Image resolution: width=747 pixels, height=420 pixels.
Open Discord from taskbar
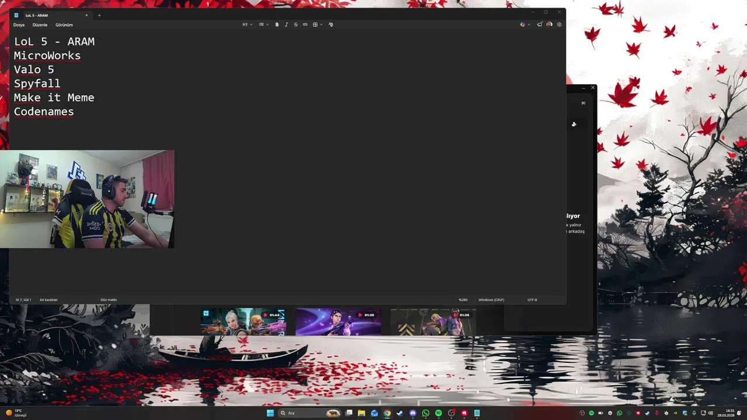pos(413,413)
